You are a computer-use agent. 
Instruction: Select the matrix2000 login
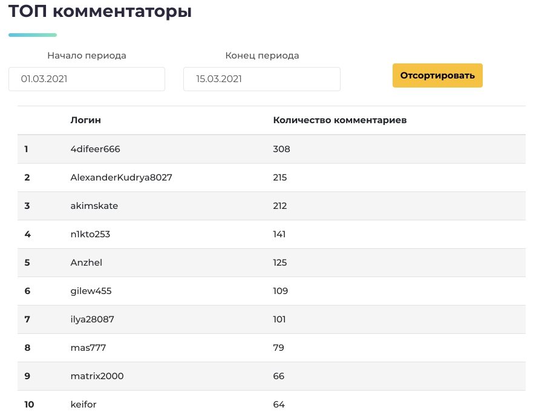click(x=97, y=376)
